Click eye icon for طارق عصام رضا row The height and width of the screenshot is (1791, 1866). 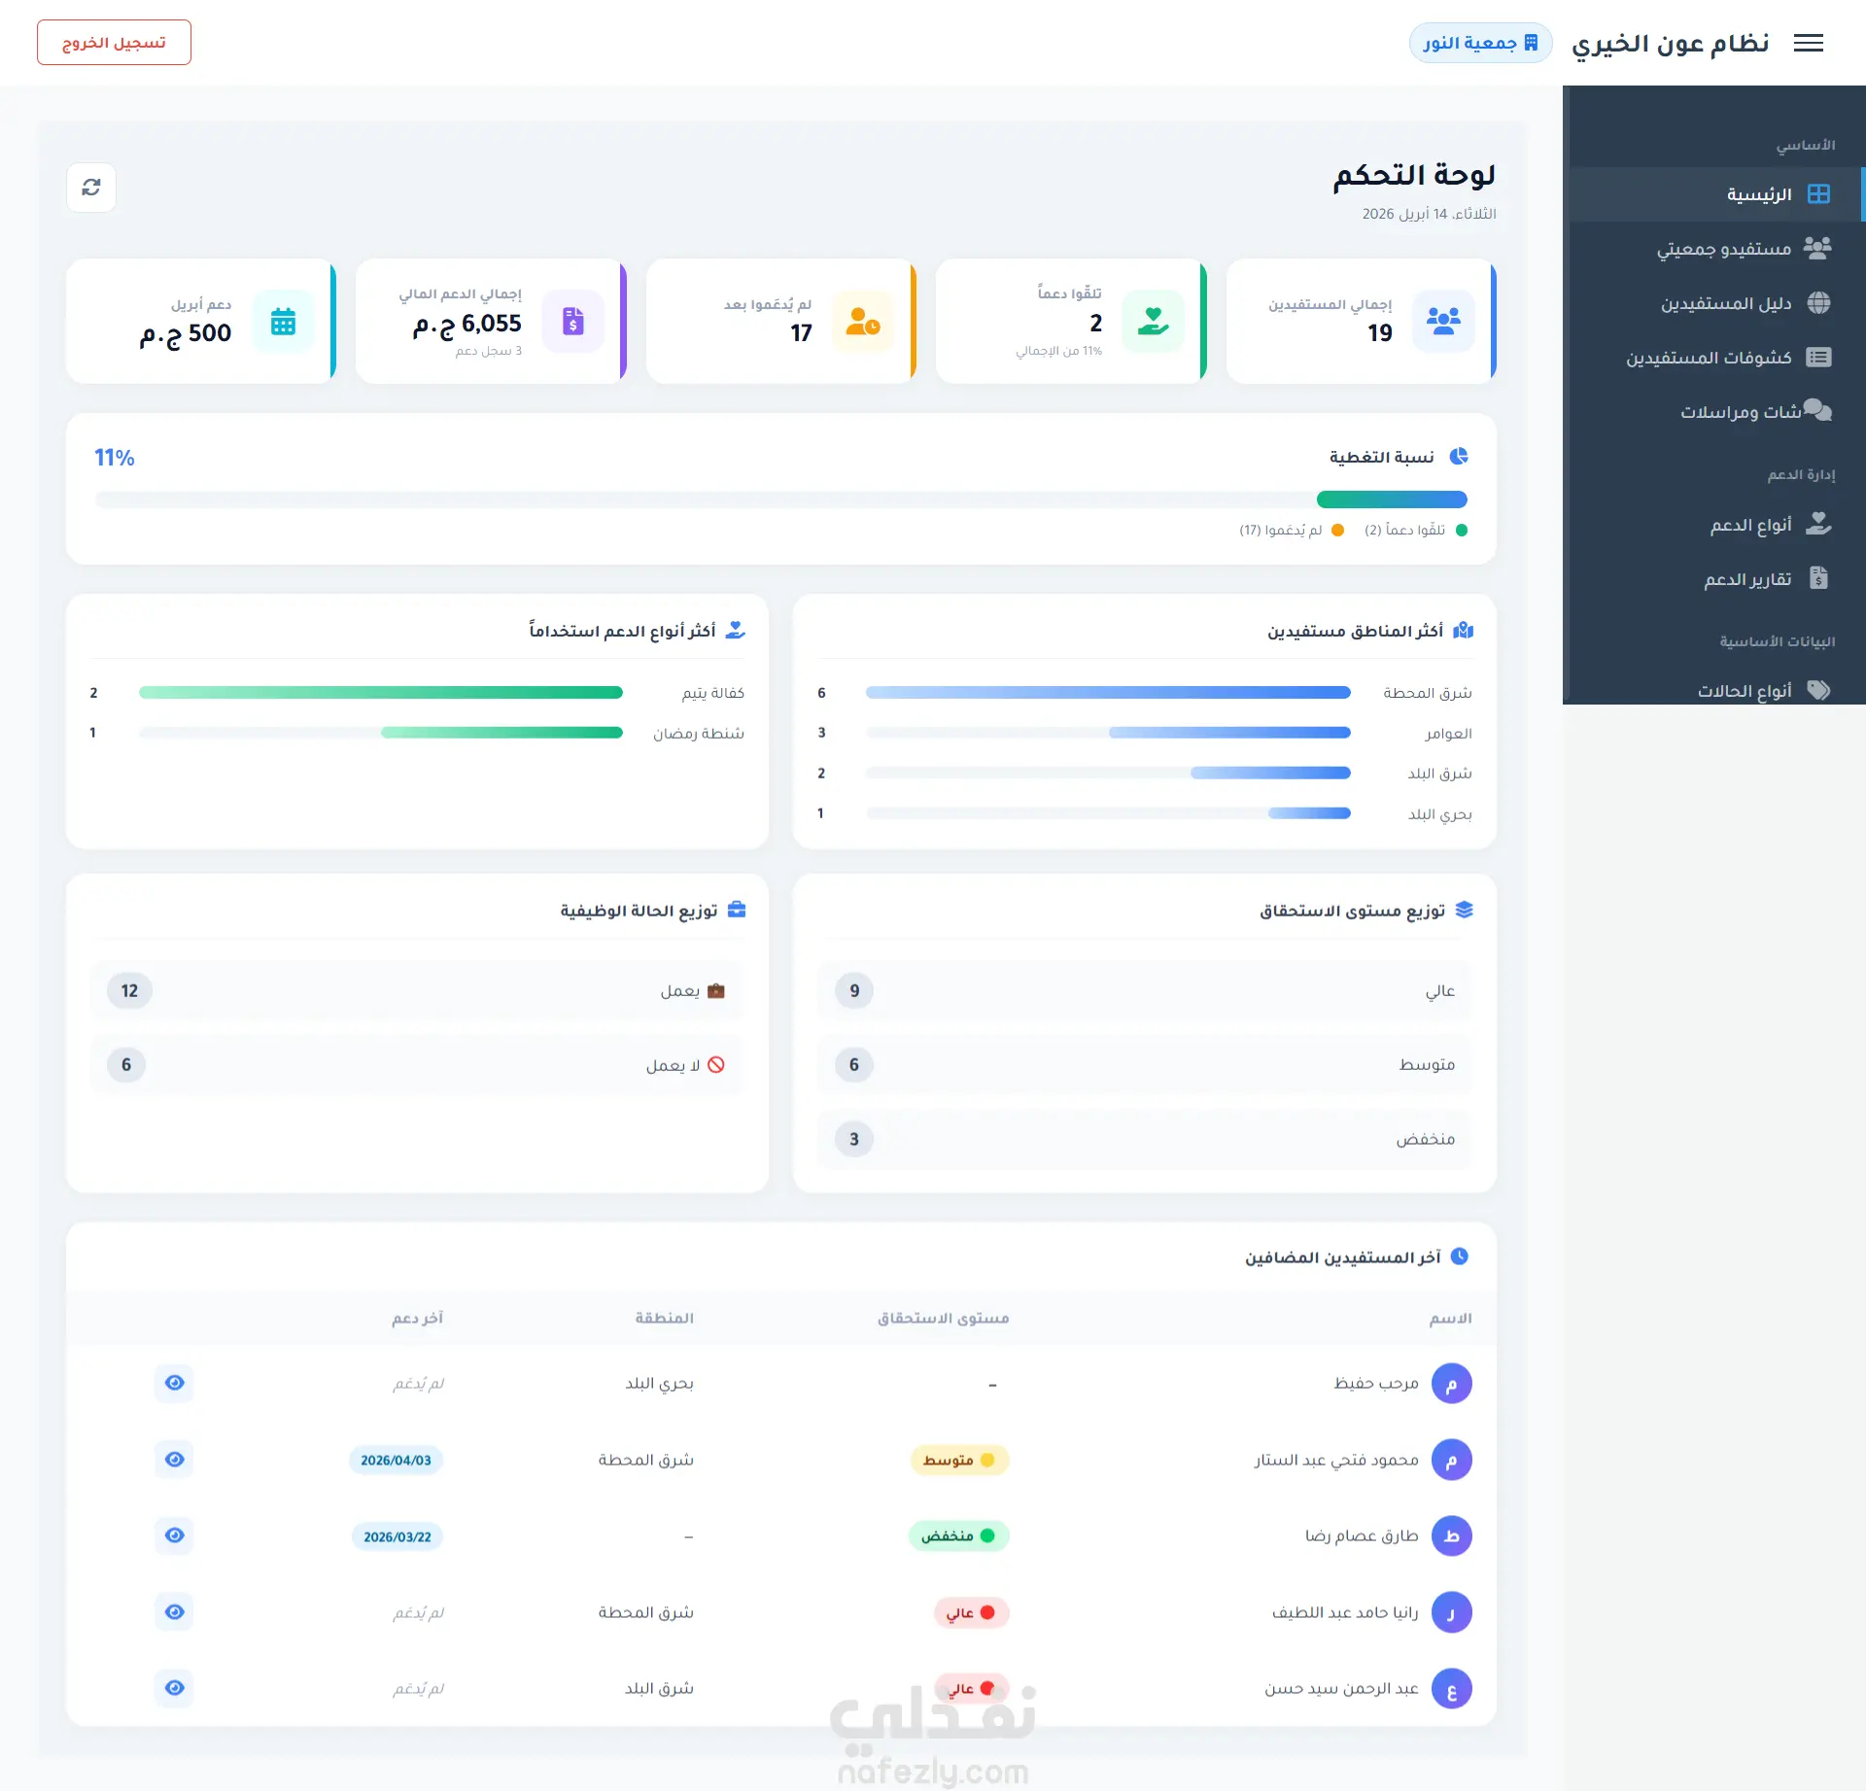pos(175,1535)
